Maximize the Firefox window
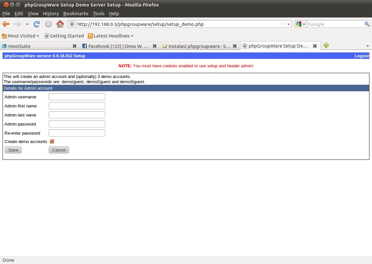The image size is (372, 264). [x=18, y=5]
